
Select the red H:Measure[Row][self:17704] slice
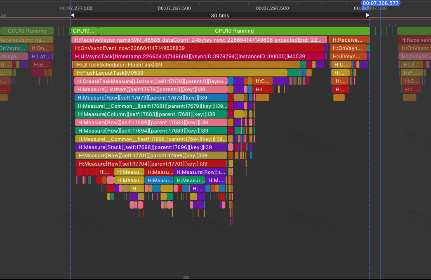[151, 164]
